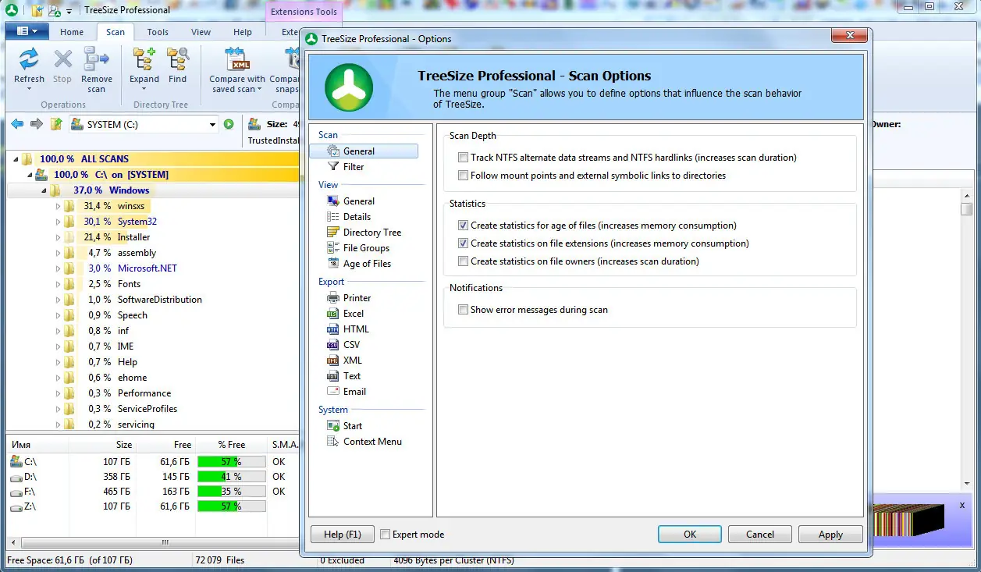Expand the assembly folder
The image size is (981, 572).
(x=58, y=253)
